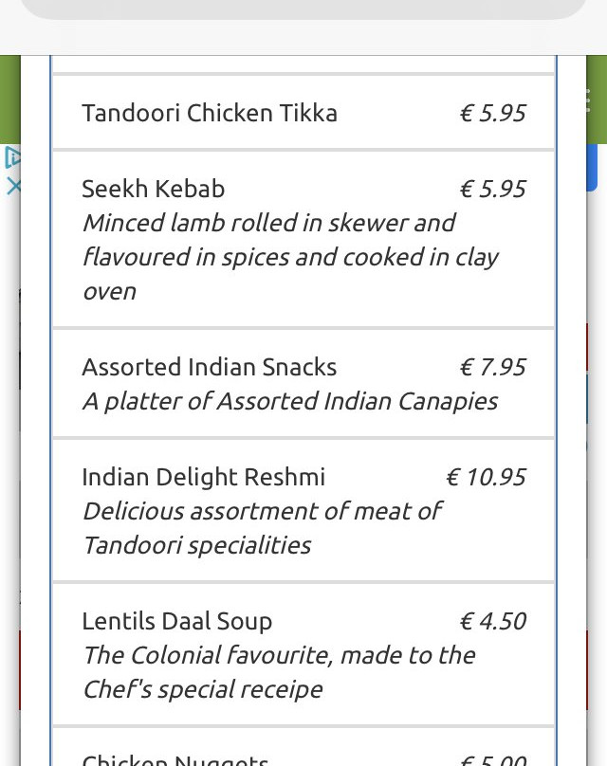Screen dimensions: 607x766
Task: Click the Seekh Kebab € 5.95 price
Action: tap(492, 189)
